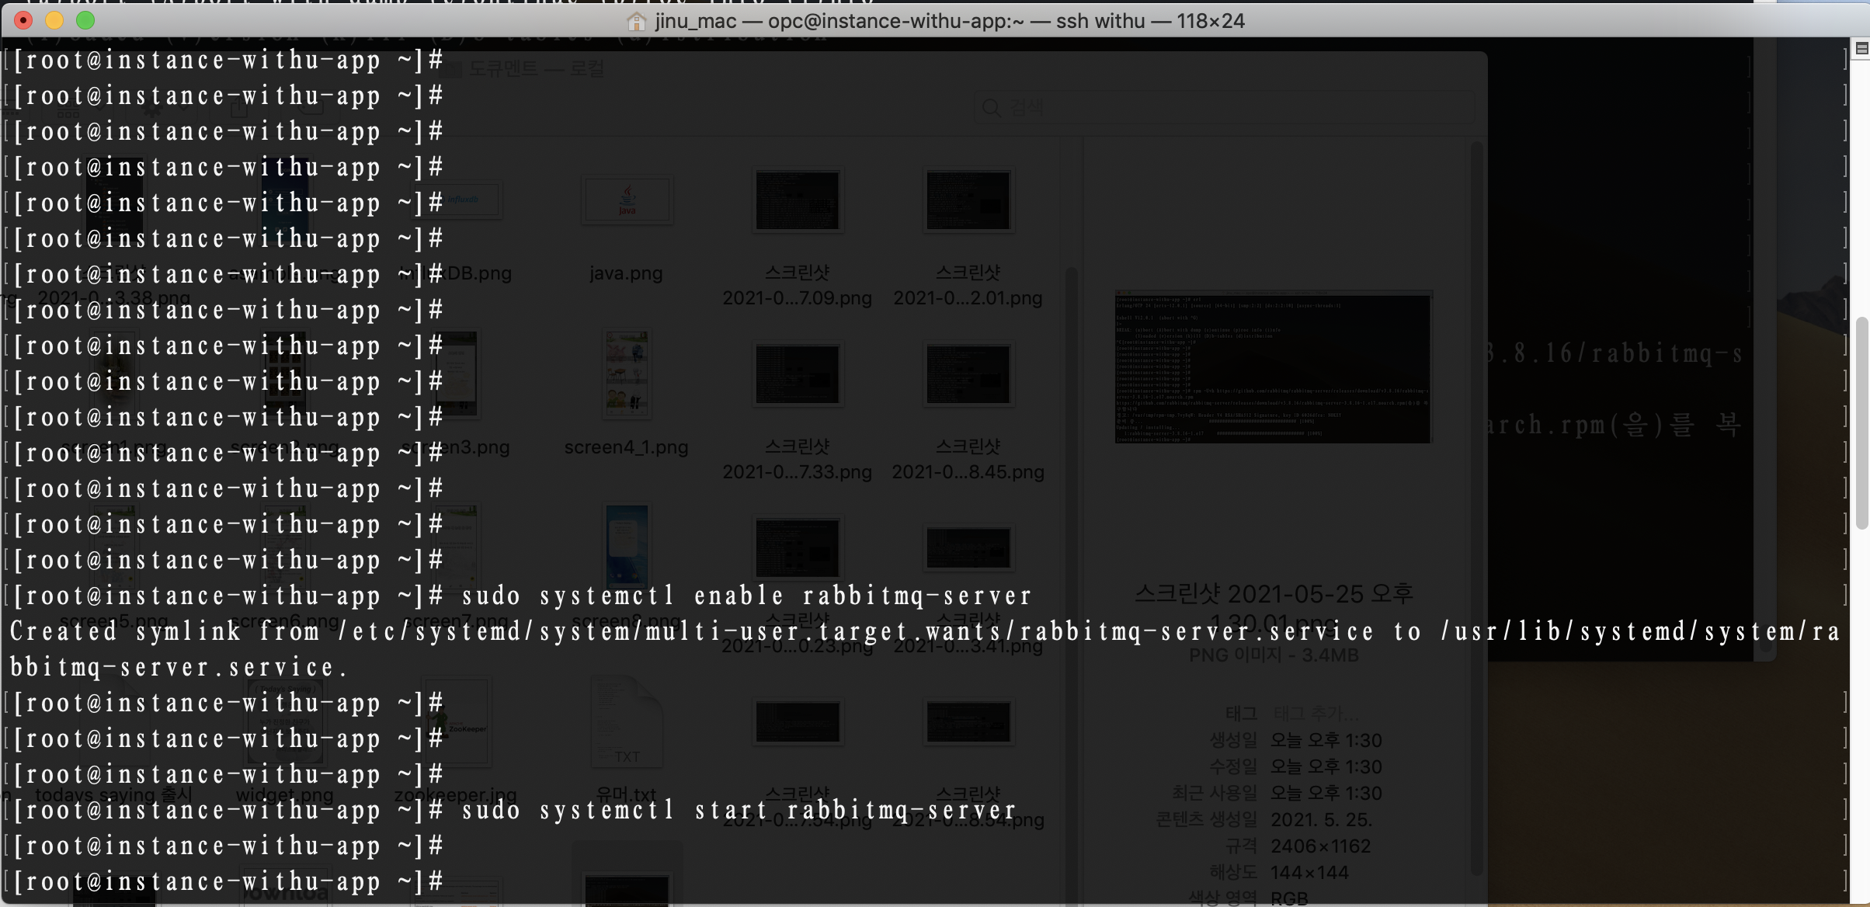Click the split pane icon at top right
Viewport: 1870px width, 907px height.
tap(1861, 49)
